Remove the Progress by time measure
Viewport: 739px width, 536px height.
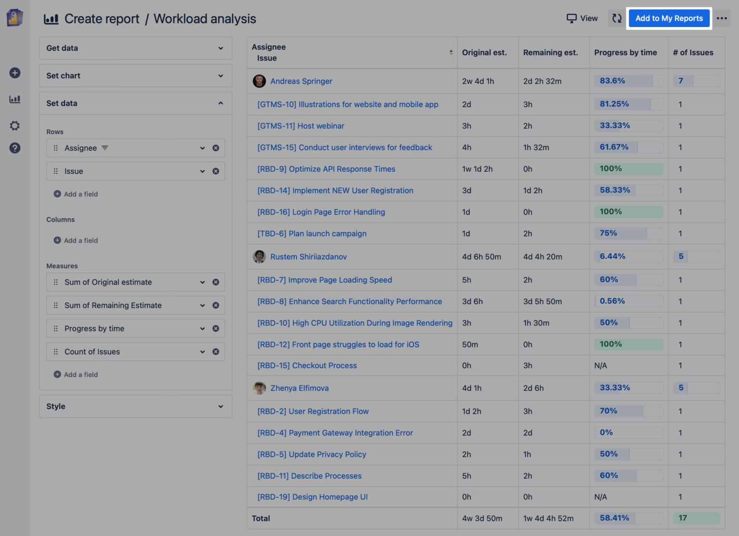coord(216,329)
